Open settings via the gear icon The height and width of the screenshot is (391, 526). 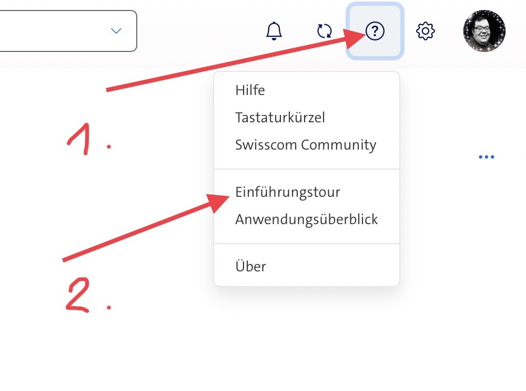pyautogui.click(x=425, y=31)
